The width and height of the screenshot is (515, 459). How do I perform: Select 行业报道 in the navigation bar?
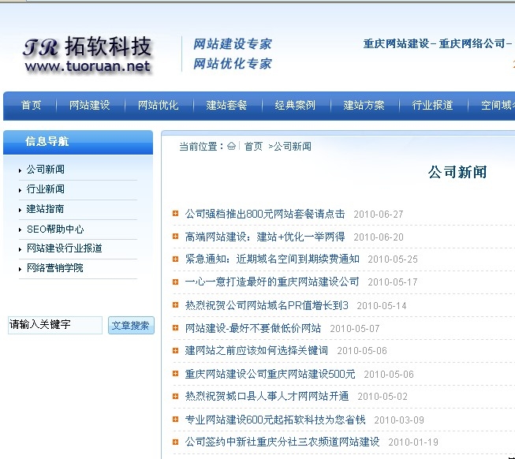tap(432, 106)
